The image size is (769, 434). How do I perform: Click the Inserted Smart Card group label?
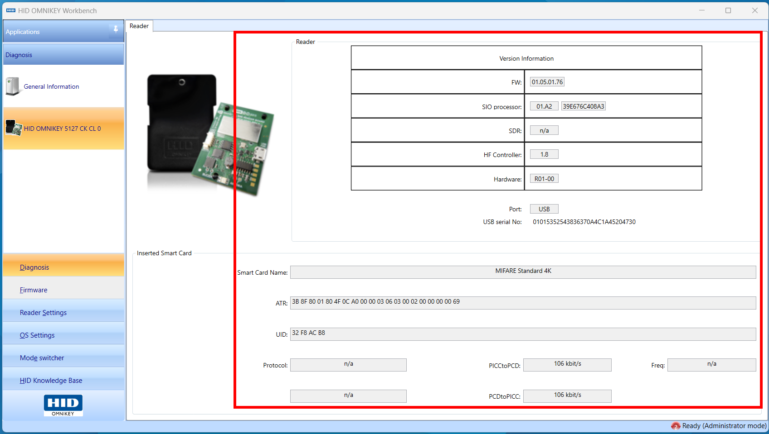(x=164, y=253)
